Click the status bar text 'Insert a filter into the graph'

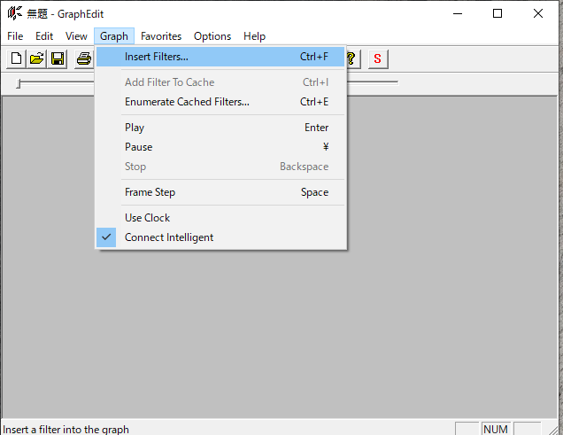point(66,430)
